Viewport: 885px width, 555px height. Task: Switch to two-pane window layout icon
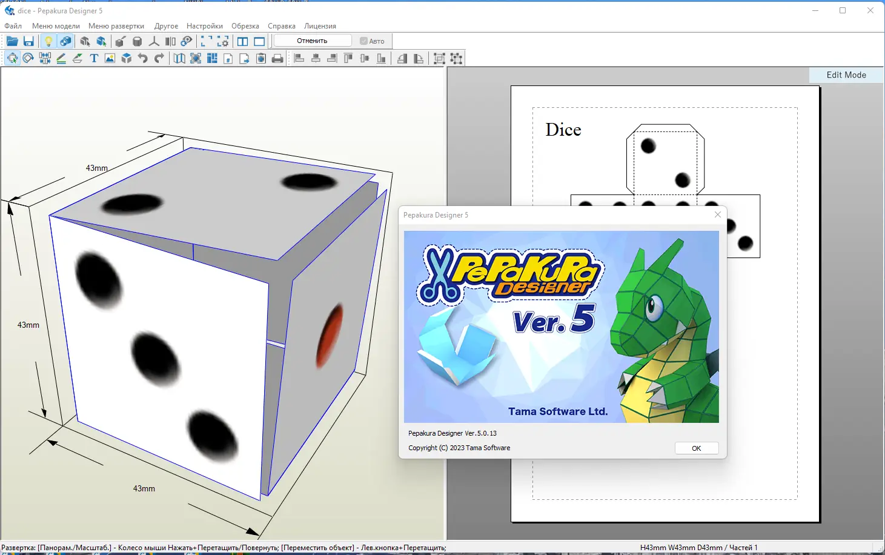242,41
